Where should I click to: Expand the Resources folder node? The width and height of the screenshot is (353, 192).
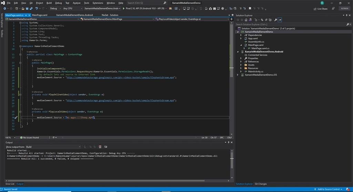coord(241,68)
